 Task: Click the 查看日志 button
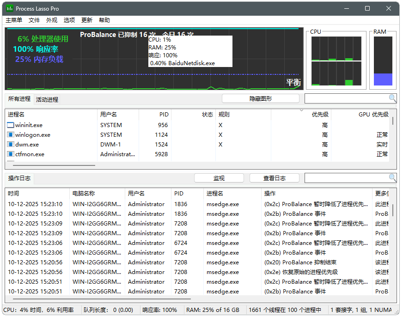274,178
